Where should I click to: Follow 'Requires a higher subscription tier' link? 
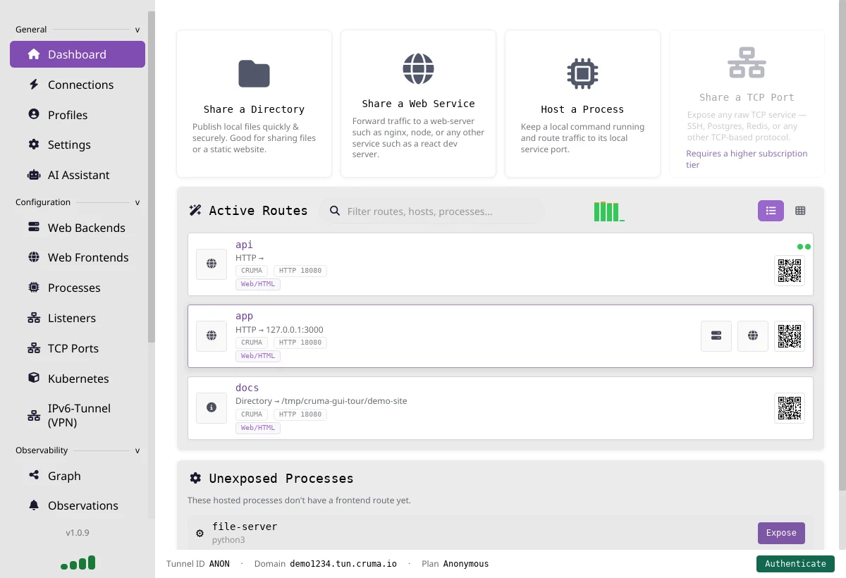point(747,159)
